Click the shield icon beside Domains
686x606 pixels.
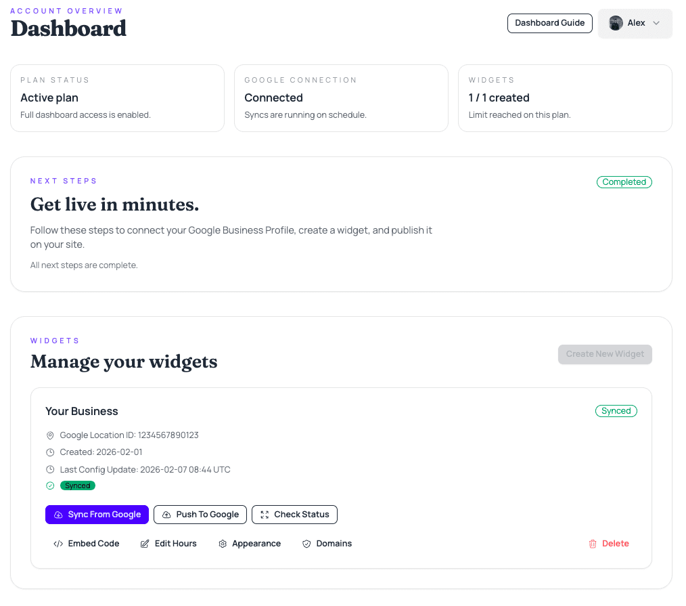306,543
